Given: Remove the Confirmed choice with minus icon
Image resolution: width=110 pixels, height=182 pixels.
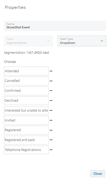Looking at the screenshot, I should click(x=51, y=91).
